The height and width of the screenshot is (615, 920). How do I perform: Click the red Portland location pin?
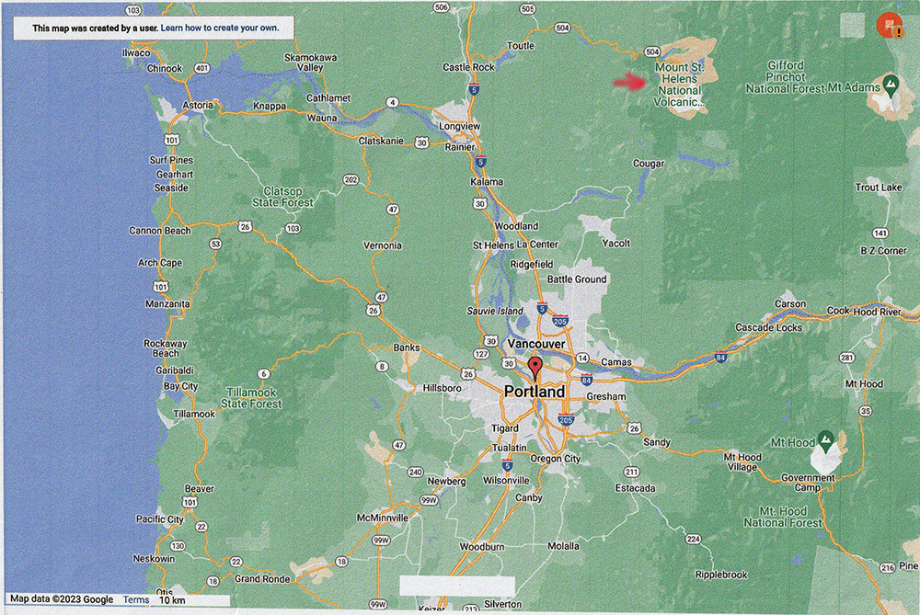point(535,370)
